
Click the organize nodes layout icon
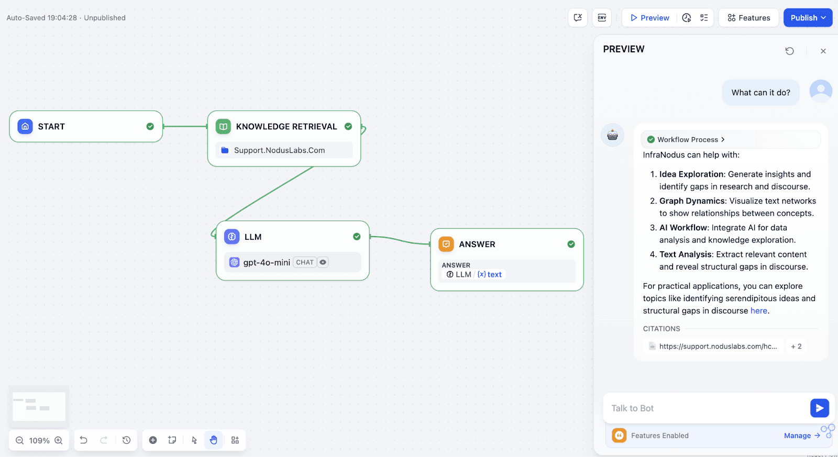point(235,440)
